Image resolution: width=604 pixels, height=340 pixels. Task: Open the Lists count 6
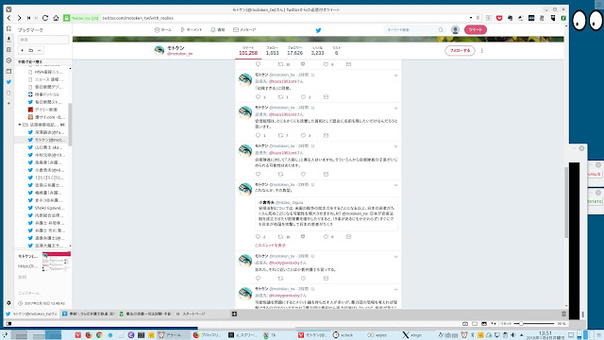(x=336, y=50)
